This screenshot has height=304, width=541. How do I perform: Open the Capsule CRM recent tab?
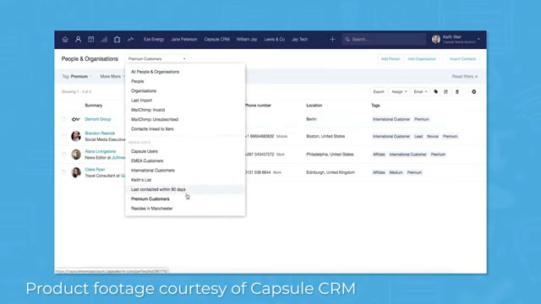click(x=216, y=40)
